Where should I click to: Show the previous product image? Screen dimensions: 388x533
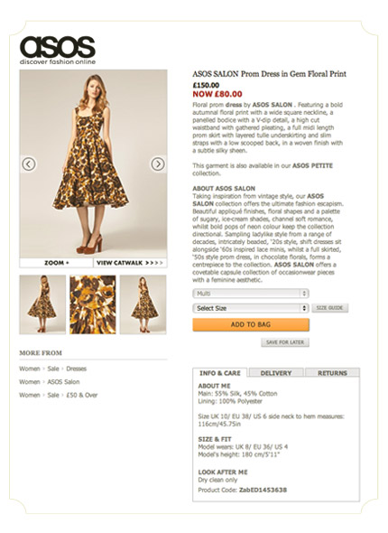point(29,164)
